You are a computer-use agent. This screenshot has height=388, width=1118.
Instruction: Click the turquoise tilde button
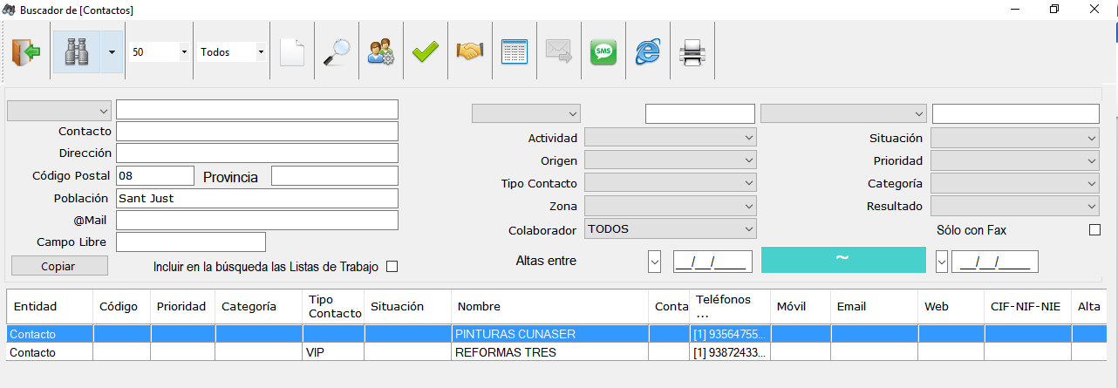(x=843, y=260)
